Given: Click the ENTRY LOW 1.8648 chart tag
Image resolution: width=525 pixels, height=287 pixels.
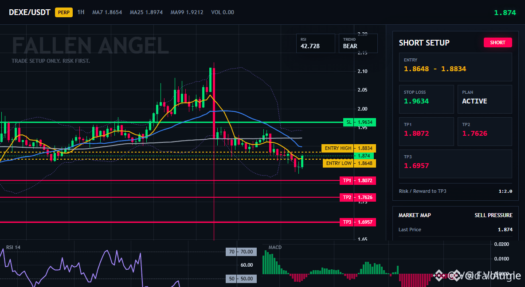Looking at the screenshot, I should (349, 163).
